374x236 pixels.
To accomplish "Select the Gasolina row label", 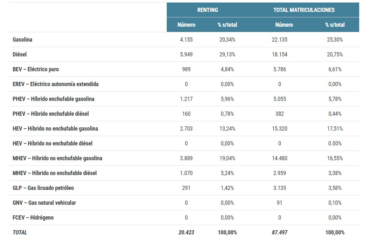I will [23, 40].
